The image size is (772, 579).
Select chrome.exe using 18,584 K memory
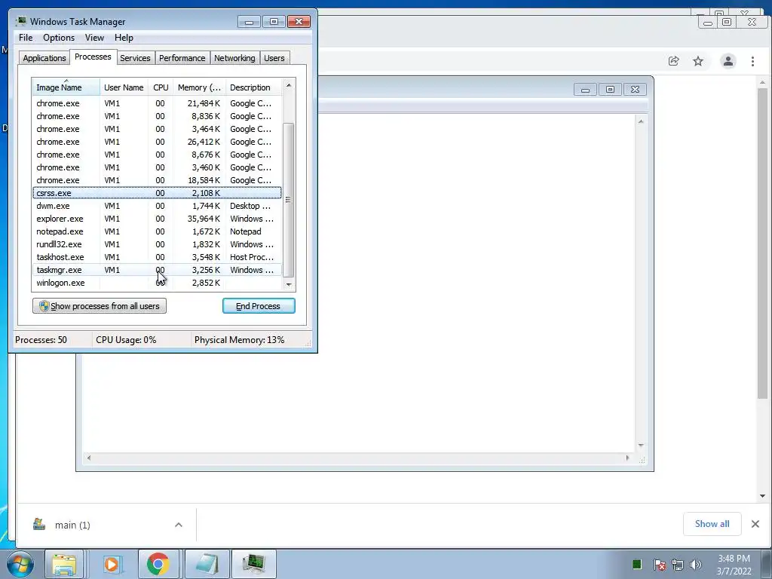point(157,180)
